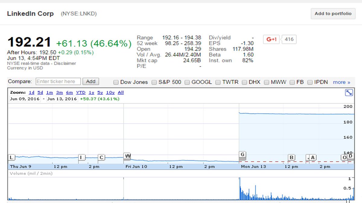
Task: Click the EPS value -1.30
Action: [247, 43]
